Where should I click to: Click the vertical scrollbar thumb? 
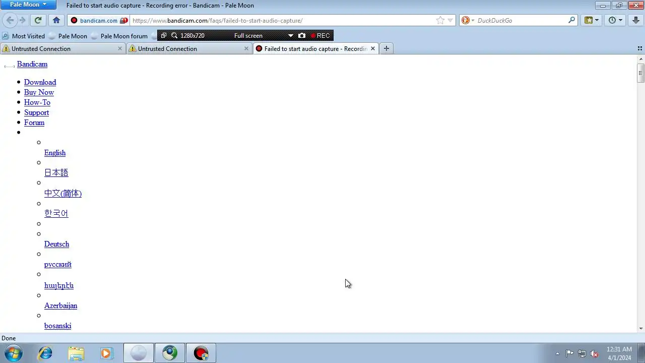click(640, 73)
